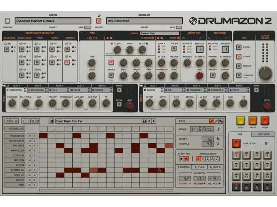
Task: Open the Options button
Action: tap(7, 21)
